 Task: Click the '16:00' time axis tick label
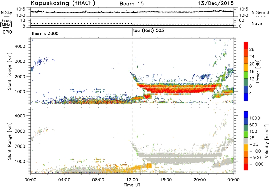(x=166, y=180)
